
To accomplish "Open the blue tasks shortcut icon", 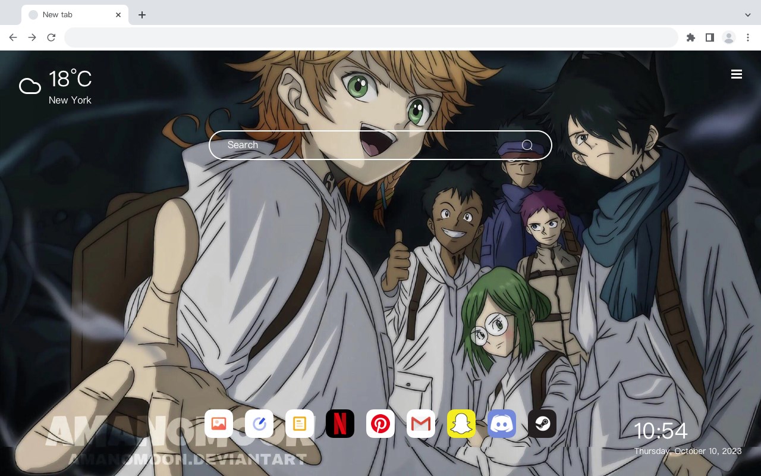I will [x=259, y=424].
